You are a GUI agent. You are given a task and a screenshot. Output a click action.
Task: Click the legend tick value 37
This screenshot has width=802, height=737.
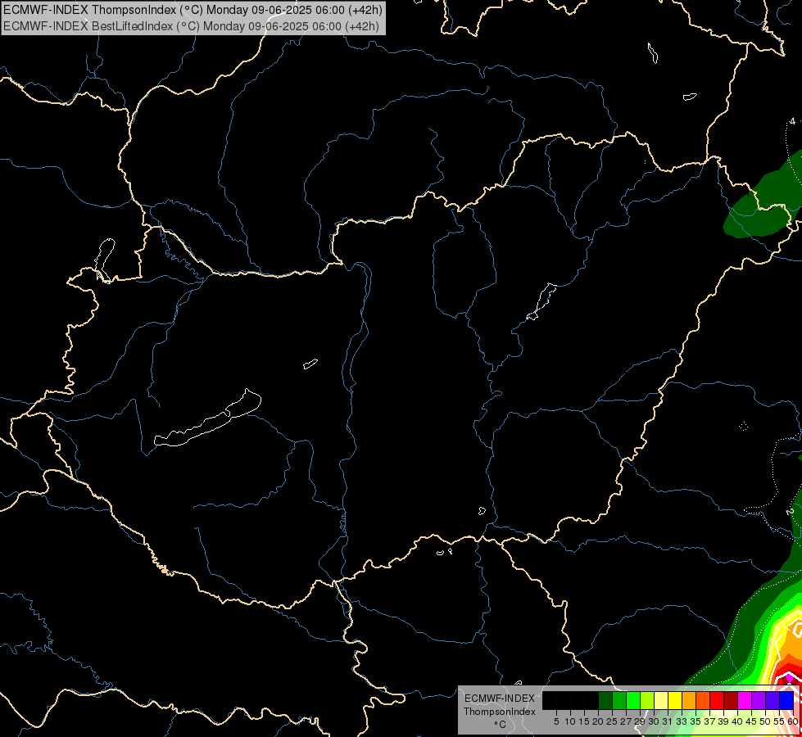click(x=709, y=721)
